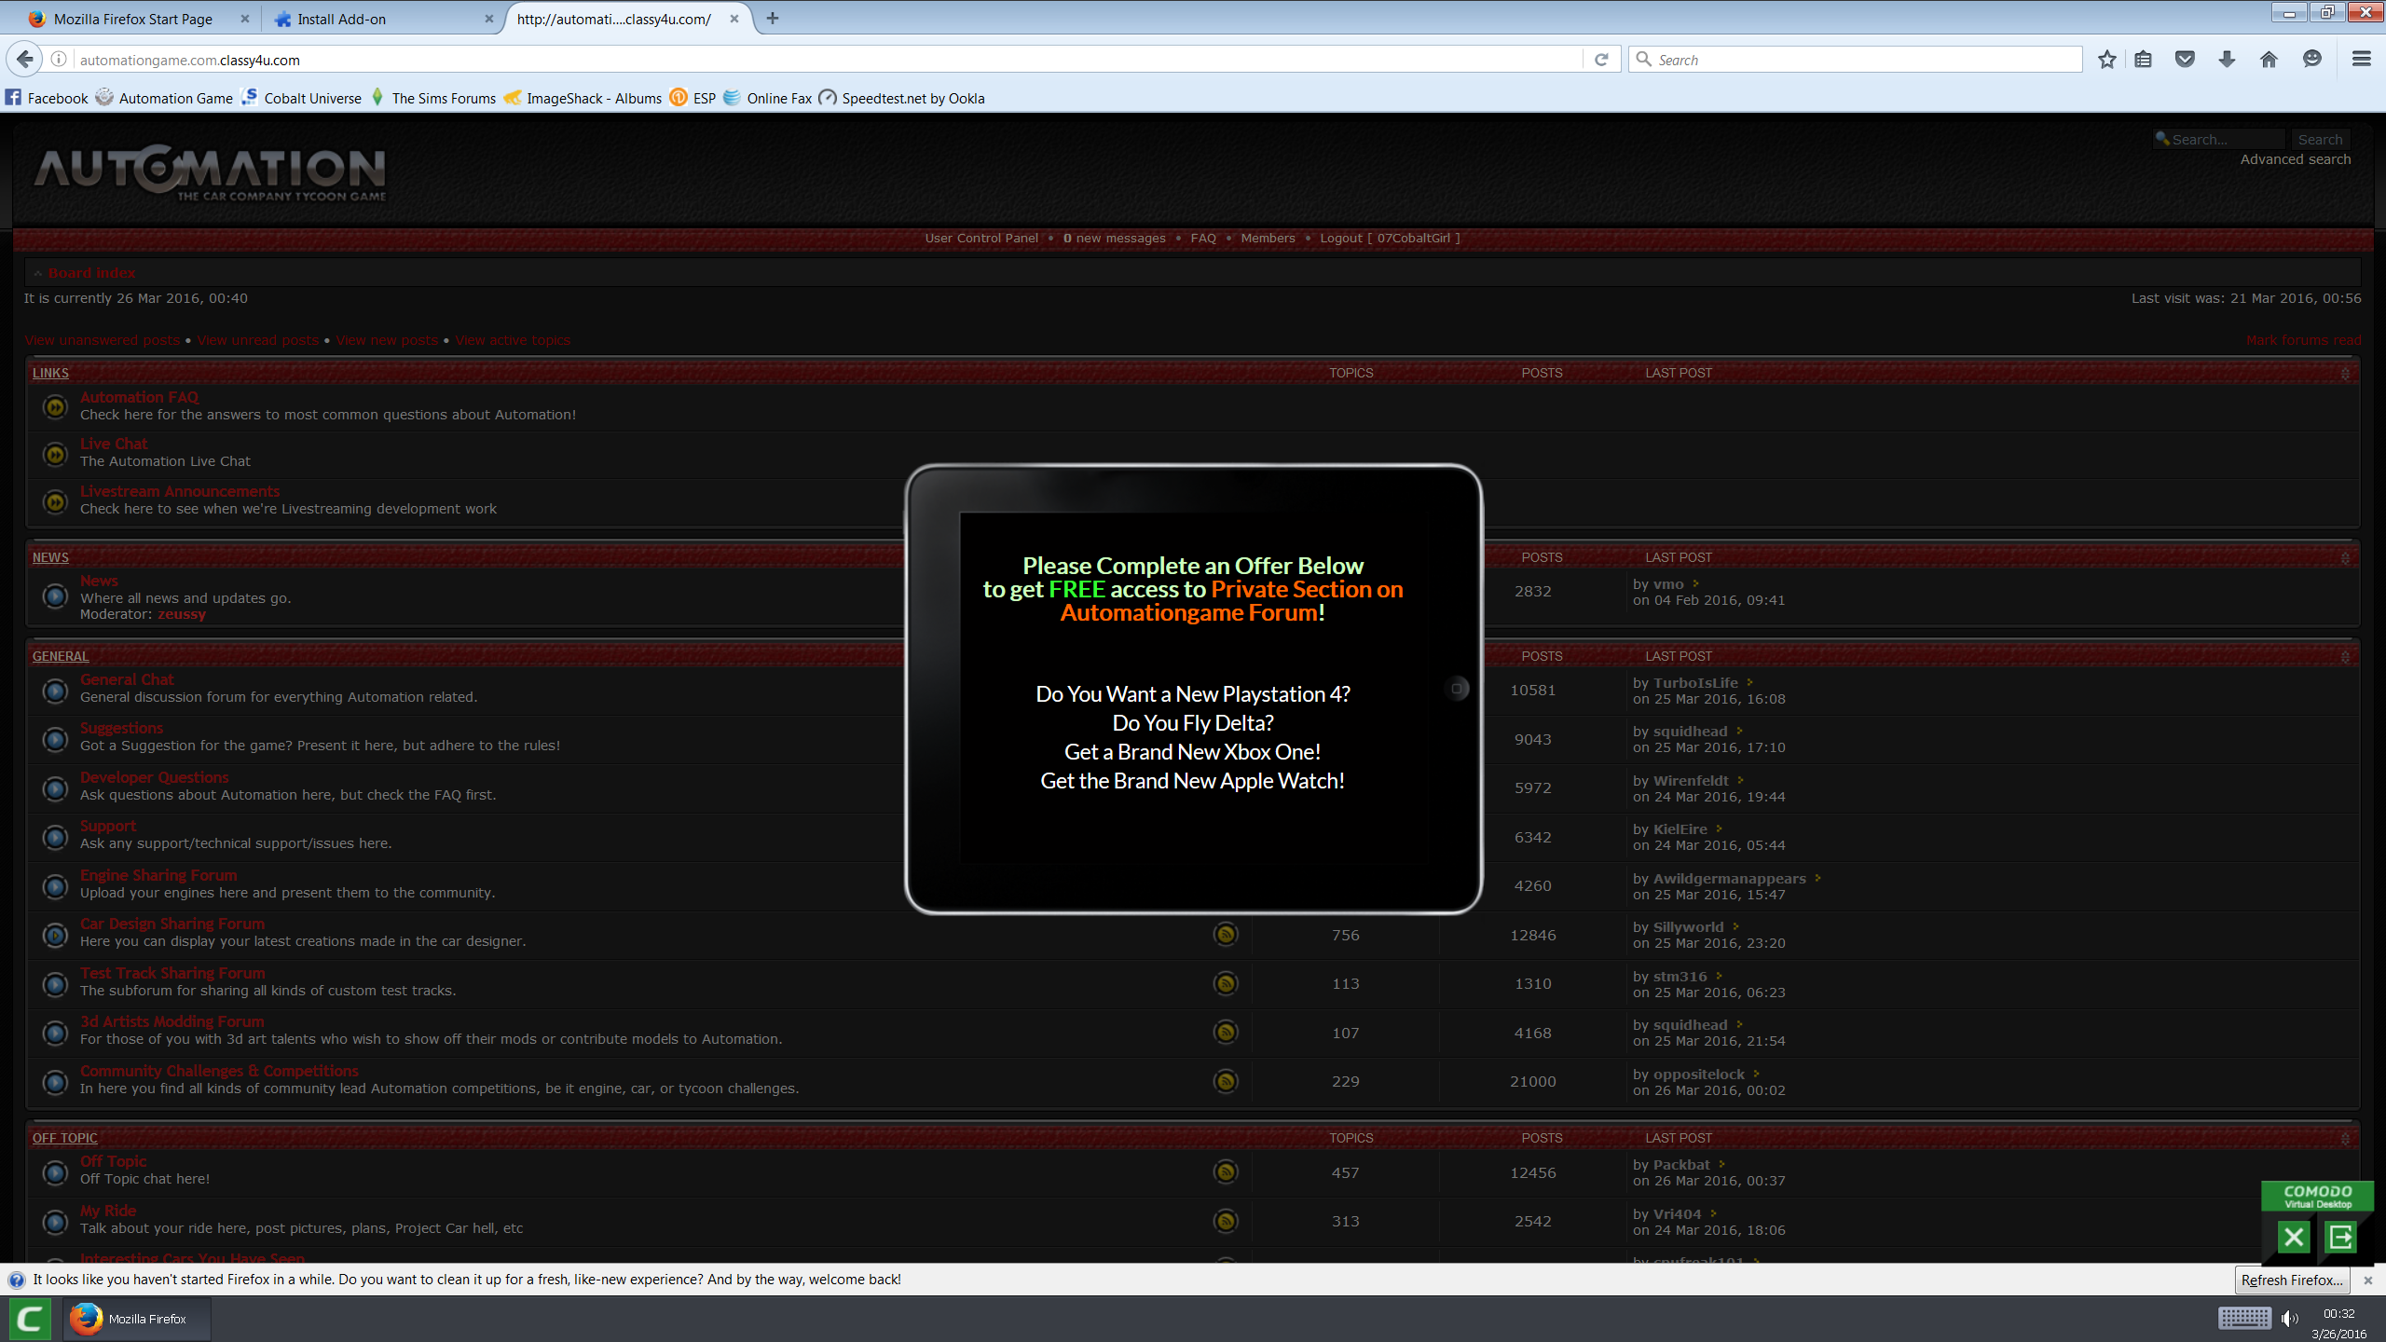Go to Firefox Home icon
The height and width of the screenshot is (1342, 2386).
tap(2269, 60)
